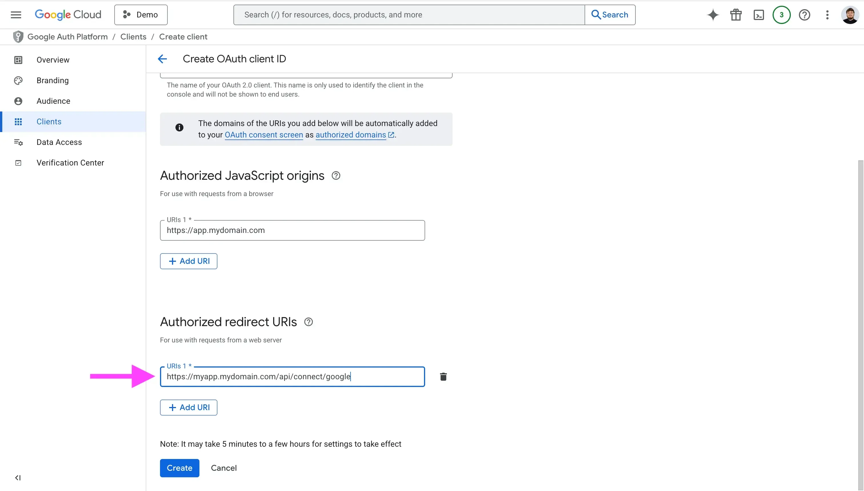This screenshot has width=864, height=491.
Task: Click the Audience person icon
Action: [x=19, y=101]
